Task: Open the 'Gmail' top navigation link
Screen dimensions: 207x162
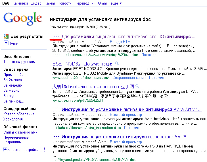Action: [x=103, y=3]
